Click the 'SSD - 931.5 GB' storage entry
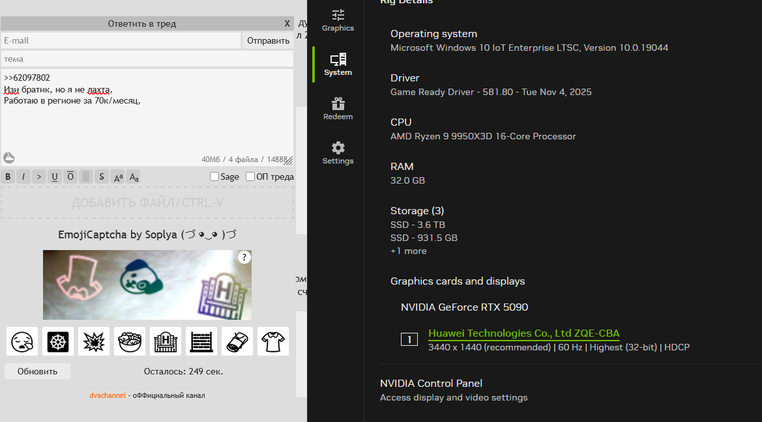 pos(424,238)
